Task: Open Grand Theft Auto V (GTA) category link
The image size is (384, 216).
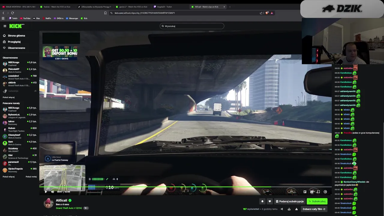Action: [69, 208]
